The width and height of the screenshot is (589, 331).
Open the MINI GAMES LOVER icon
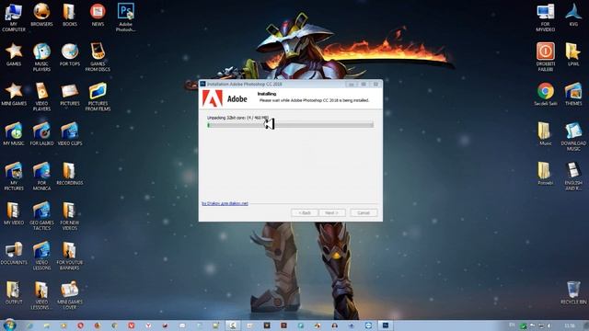(70, 296)
